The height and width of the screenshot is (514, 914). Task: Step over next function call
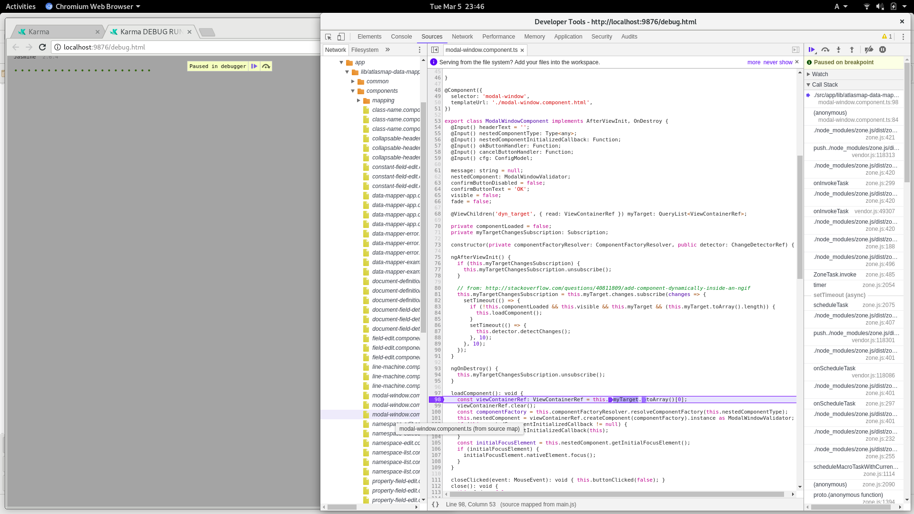pyautogui.click(x=825, y=49)
